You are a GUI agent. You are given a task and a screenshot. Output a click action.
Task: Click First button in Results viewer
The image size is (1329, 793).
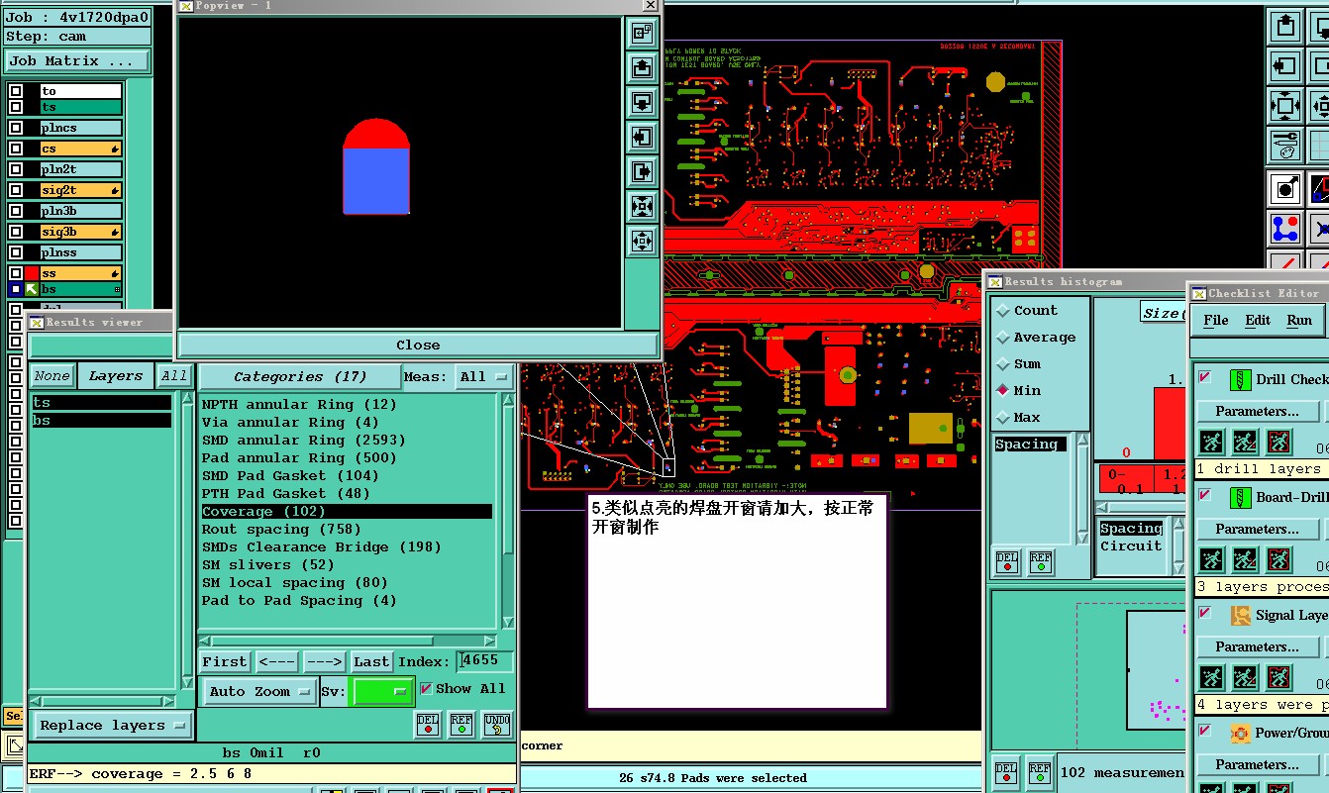225,661
